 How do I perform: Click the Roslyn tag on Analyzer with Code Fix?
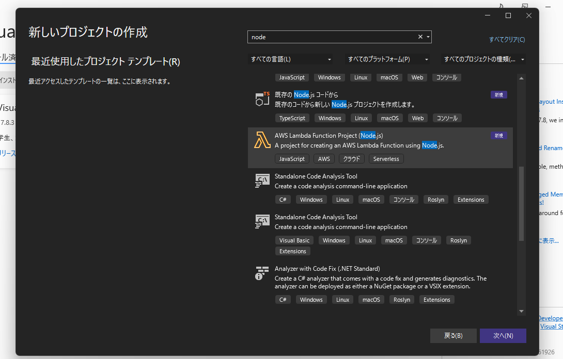402,300
